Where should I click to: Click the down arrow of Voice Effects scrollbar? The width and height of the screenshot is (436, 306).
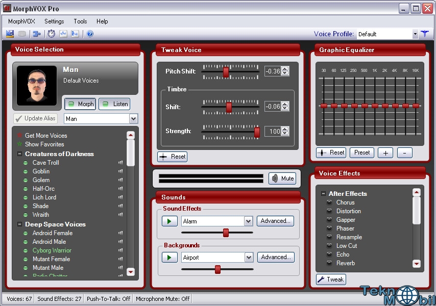[x=417, y=264]
